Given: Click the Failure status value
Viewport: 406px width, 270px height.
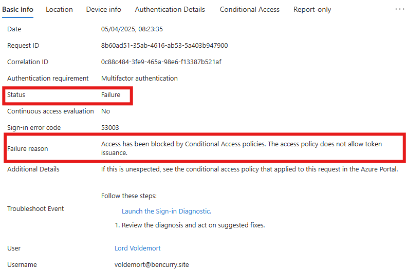Looking at the screenshot, I should [111, 95].
